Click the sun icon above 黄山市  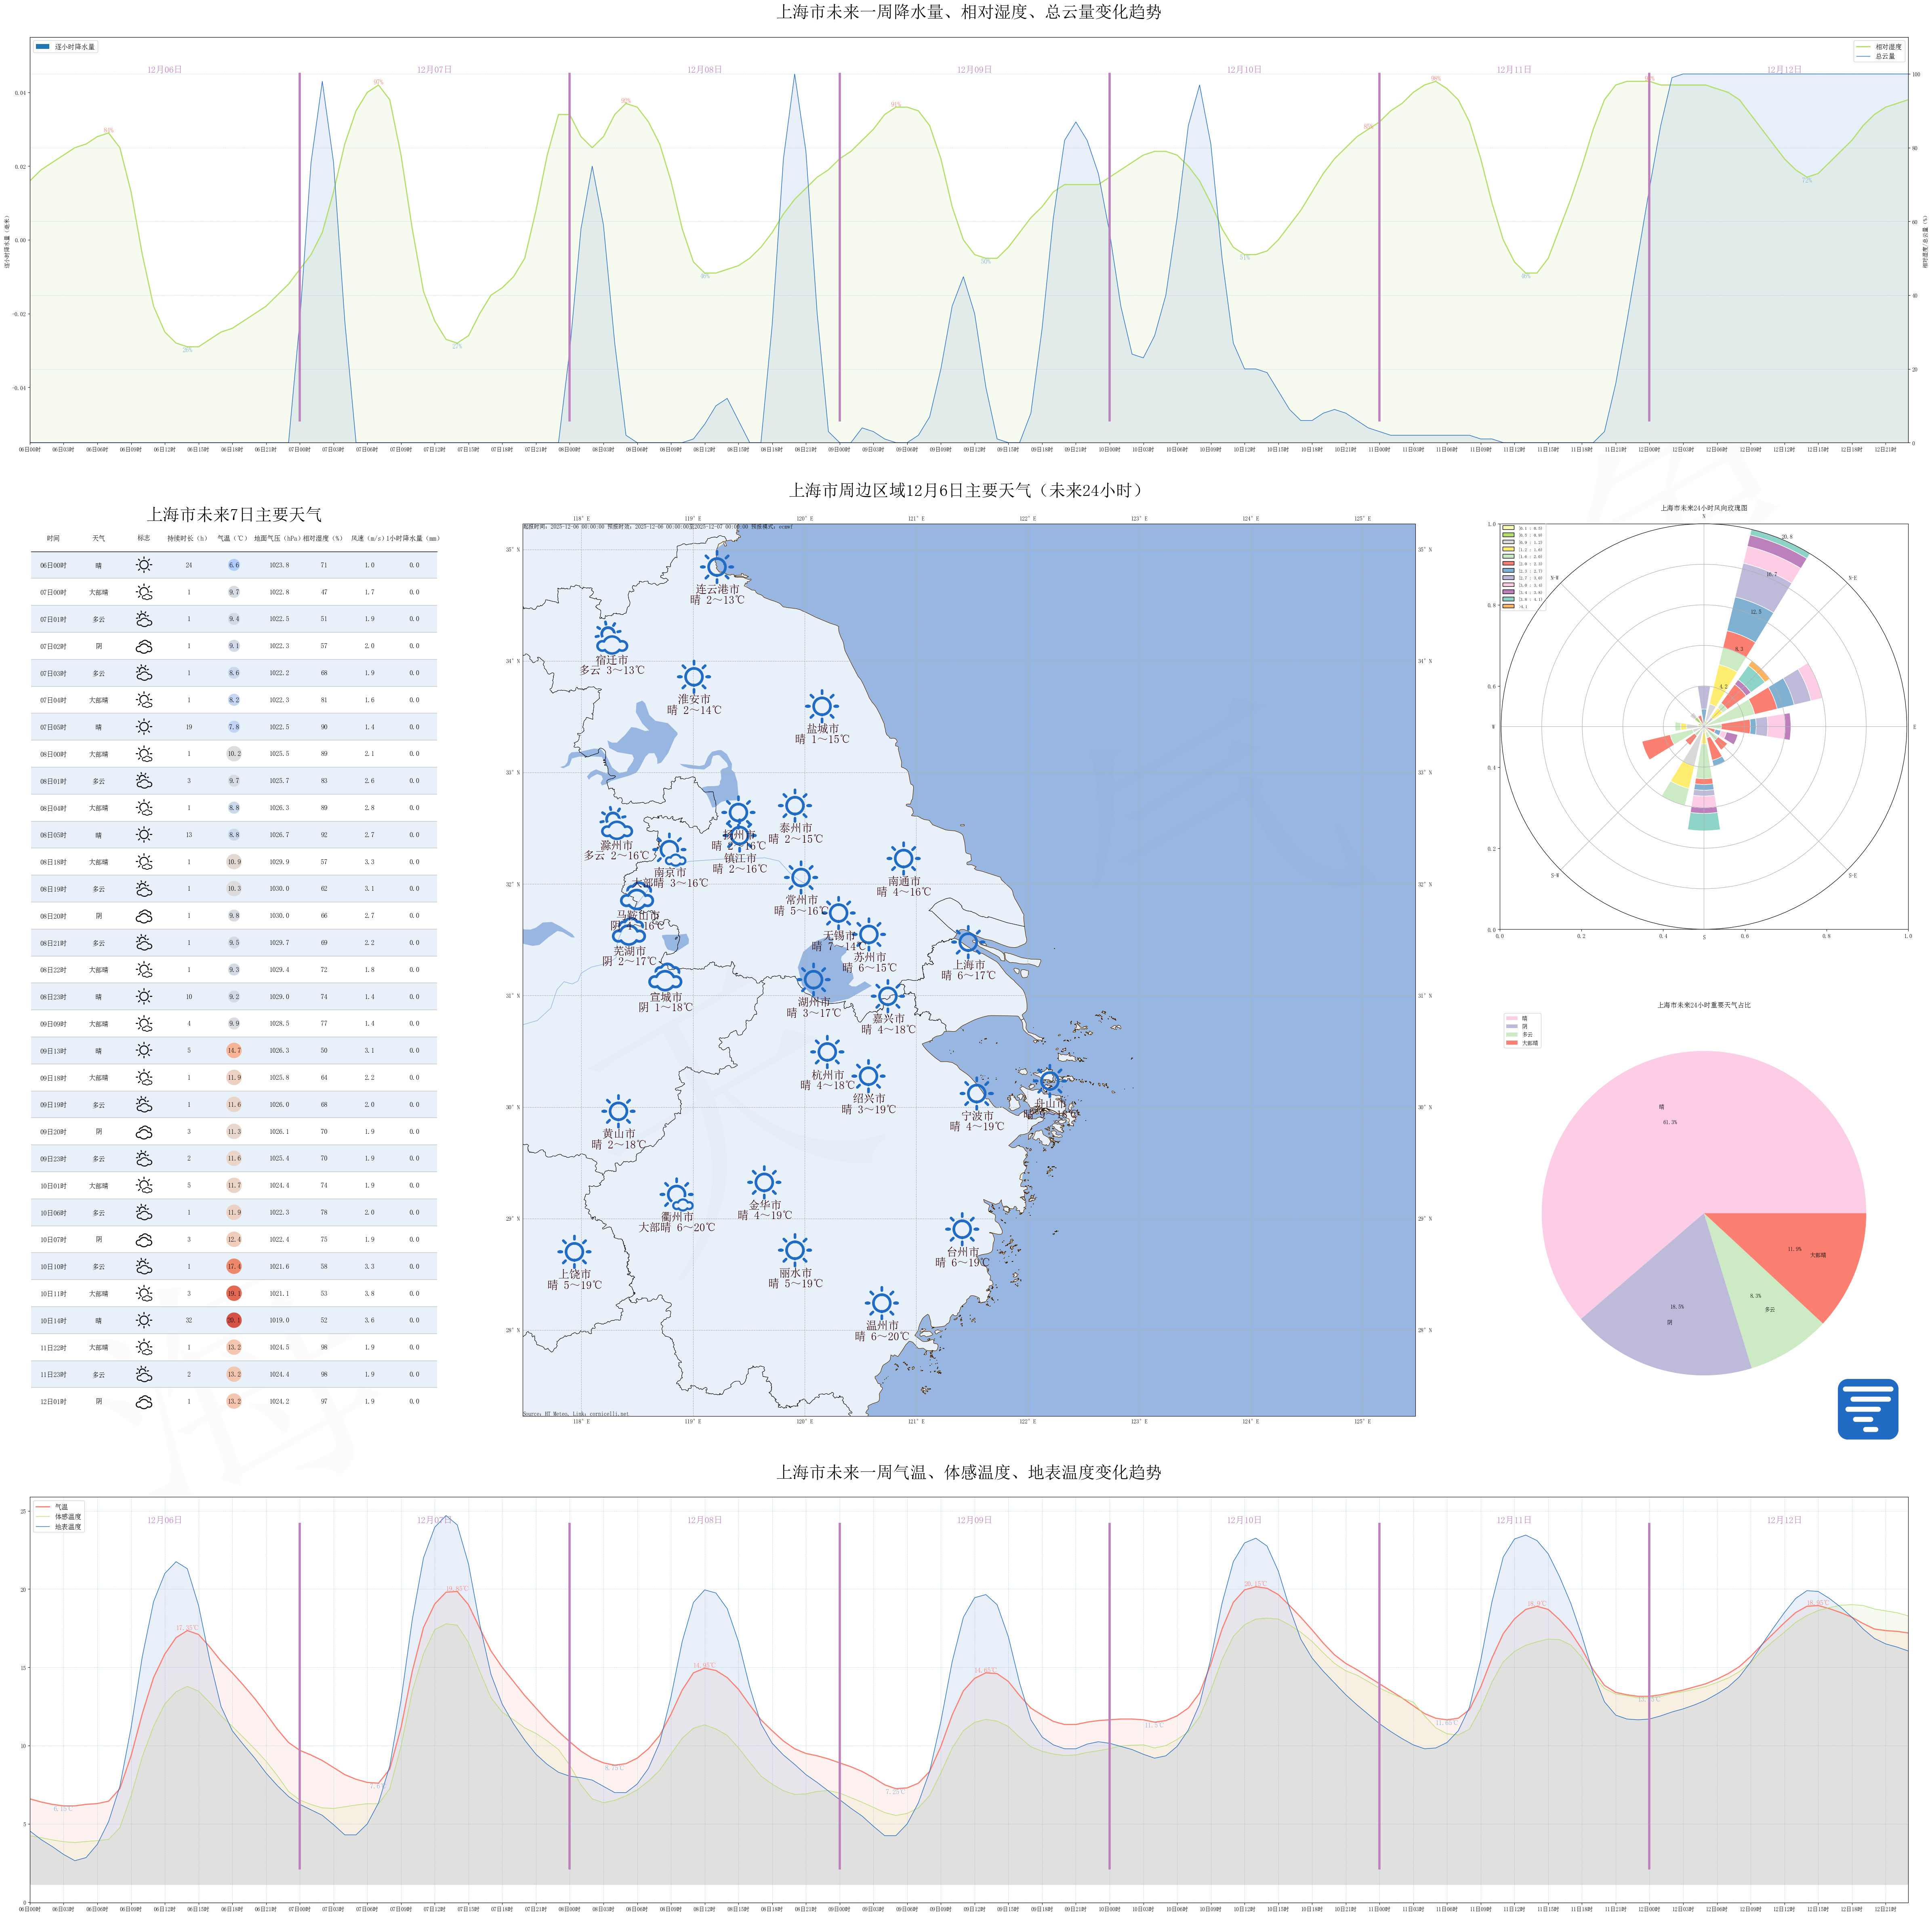[x=618, y=1111]
